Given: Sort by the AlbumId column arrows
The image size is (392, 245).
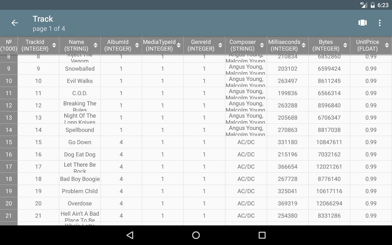Looking at the screenshot, I should [x=137, y=45].
